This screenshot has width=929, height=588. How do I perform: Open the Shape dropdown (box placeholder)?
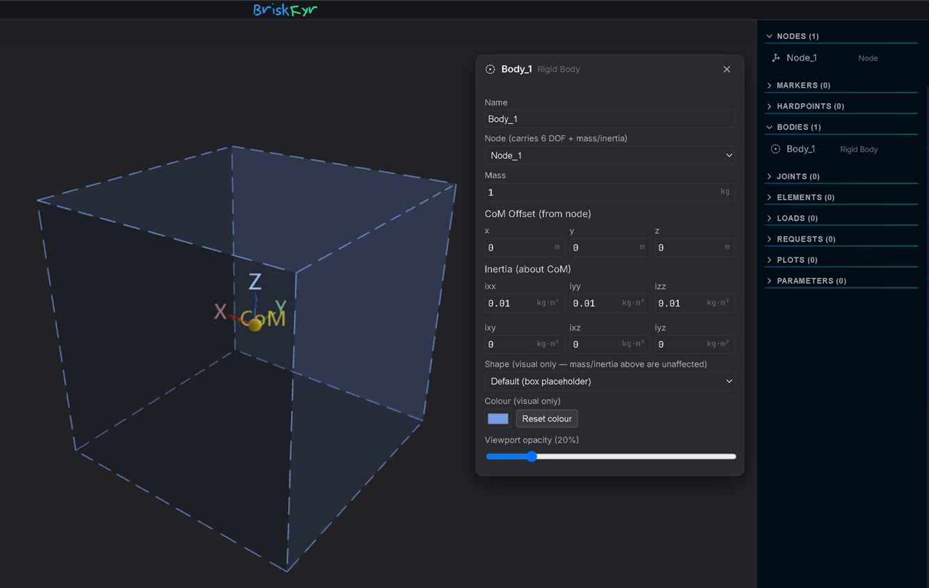610,381
